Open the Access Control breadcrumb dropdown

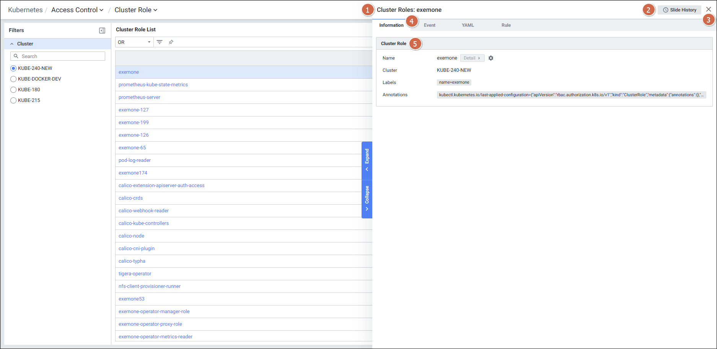77,10
